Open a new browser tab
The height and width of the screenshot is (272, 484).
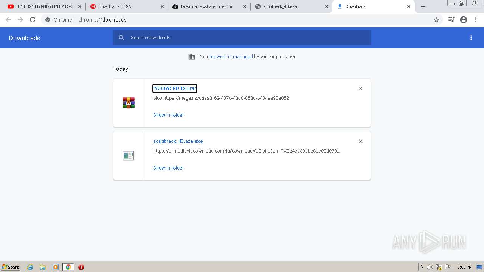tap(423, 6)
